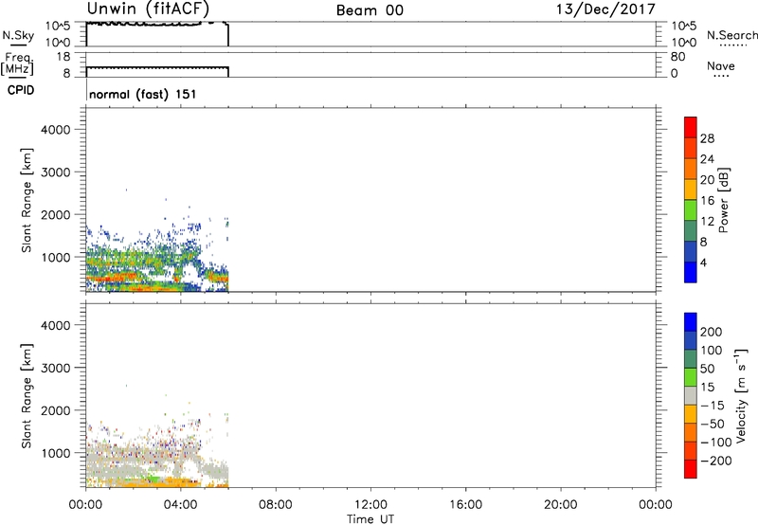This screenshot has width=758, height=525.
Task: Click the "N.Sky" legend label
Action: (18, 35)
